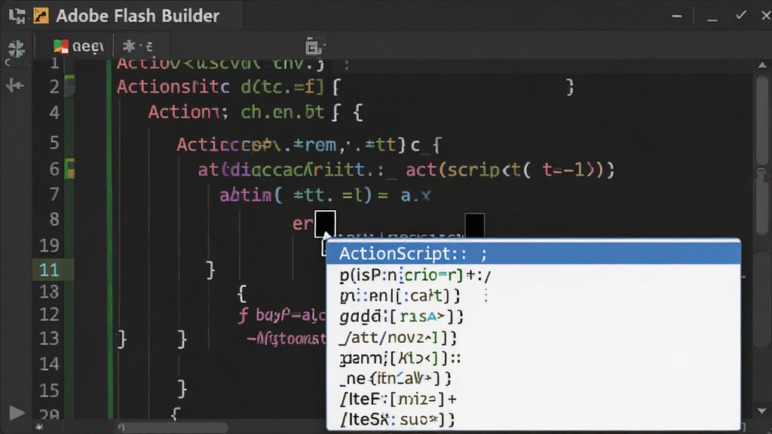Click line number 4 in the gutter
This screenshot has height=434, width=772.
tap(54, 113)
